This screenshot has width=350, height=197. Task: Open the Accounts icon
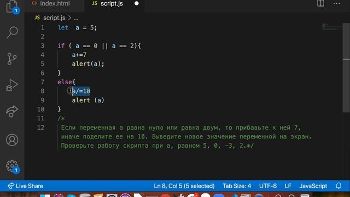click(12, 140)
